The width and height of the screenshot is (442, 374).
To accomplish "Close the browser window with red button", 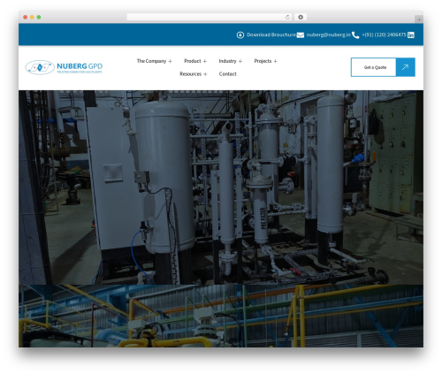I will (x=26, y=17).
